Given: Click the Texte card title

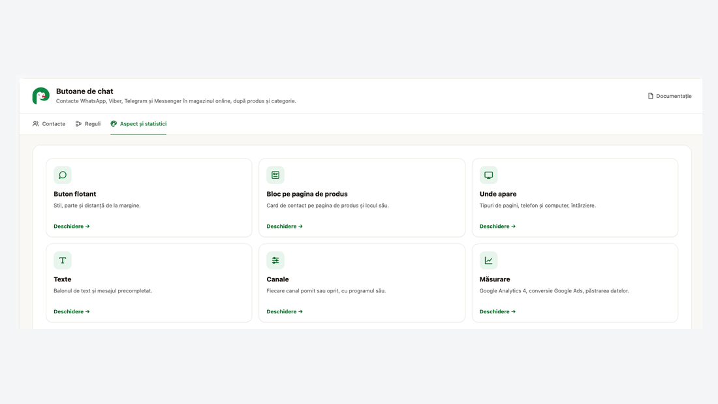Looking at the screenshot, I should [62, 279].
